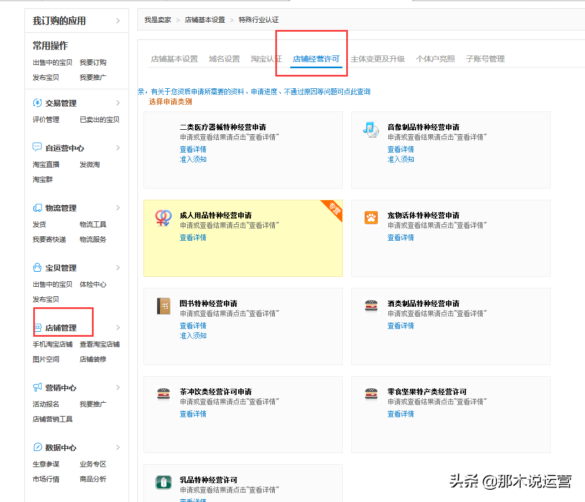Click the 物流管理 truck icon
585x502 pixels.
point(37,207)
